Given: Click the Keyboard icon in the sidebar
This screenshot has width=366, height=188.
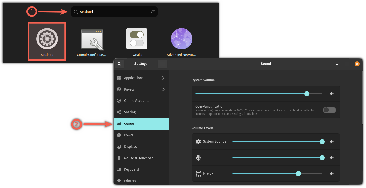Looking at the screenshot, I should coord(119,169).
